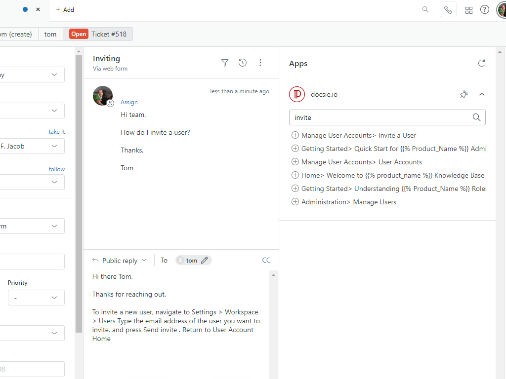The width and height of the screenshot is (506, 379).
Task: Open ticket events history clock icon
Action: coord(243,63)
